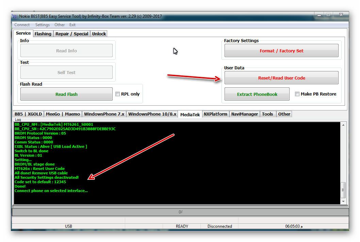The height and width of the screenshot is (242, 360).
Task: Tick the Make PB Restore checkbox
Action: (297, 94)
